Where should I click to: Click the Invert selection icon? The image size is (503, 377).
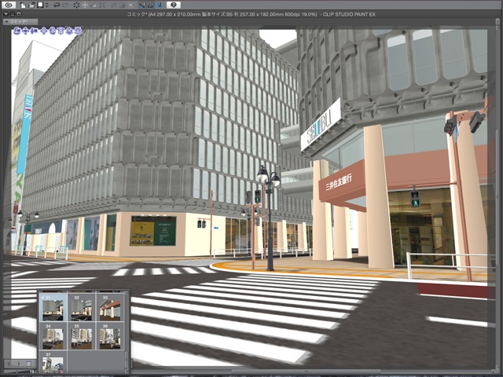coord(122,5)
